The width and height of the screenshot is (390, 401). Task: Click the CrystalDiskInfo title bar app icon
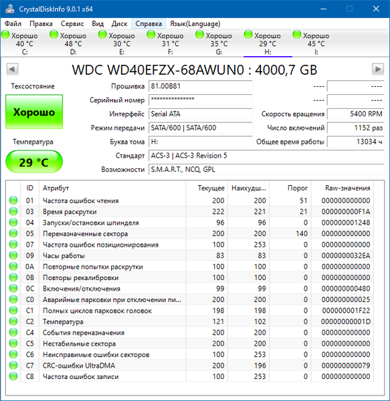pyautogui.click(x=10, y=9)
